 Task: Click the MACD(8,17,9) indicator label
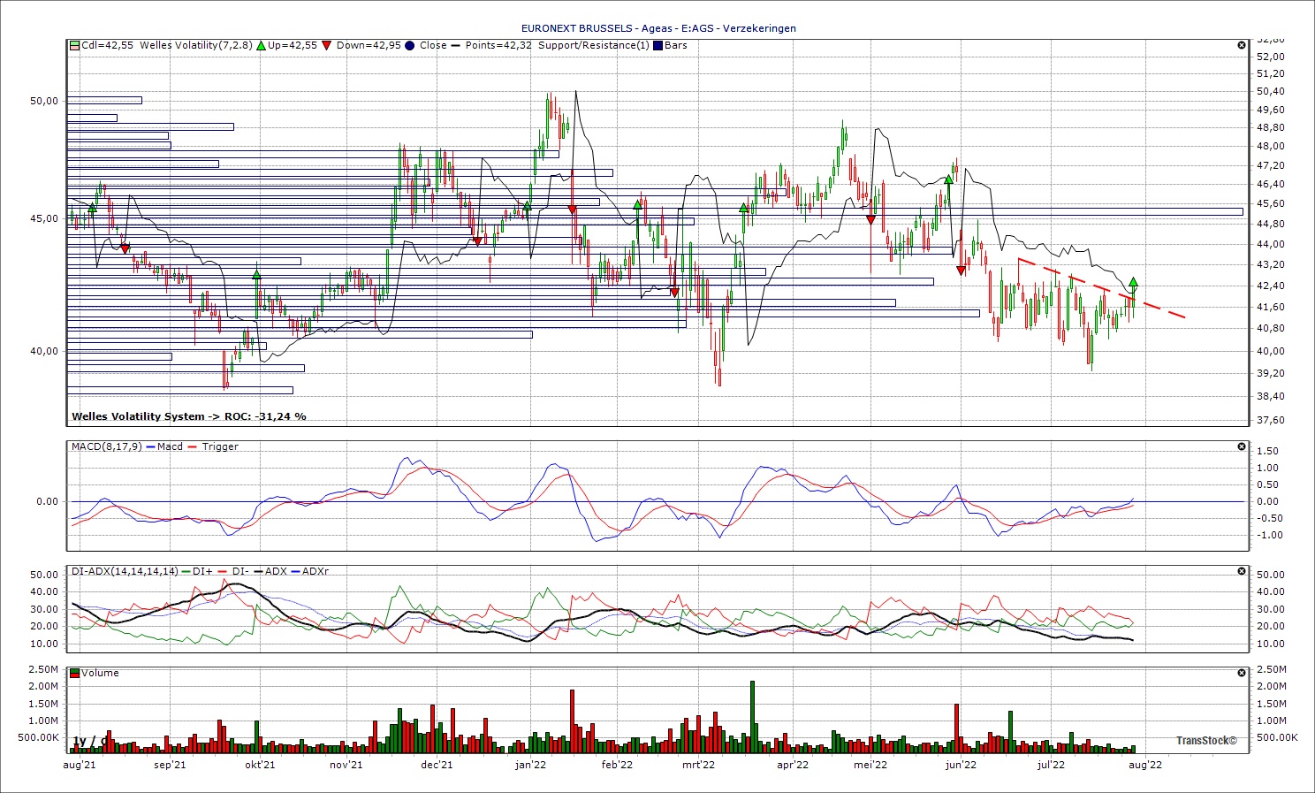tap(108, 446)
